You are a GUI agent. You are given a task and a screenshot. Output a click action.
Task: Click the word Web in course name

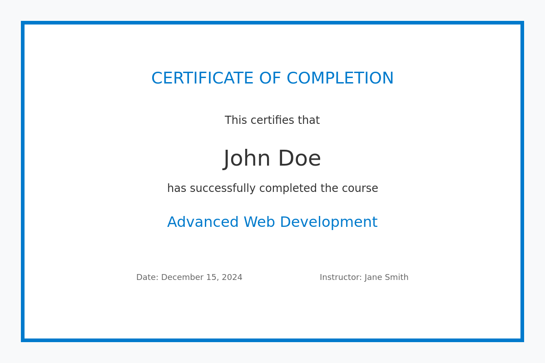coord(260,222)
